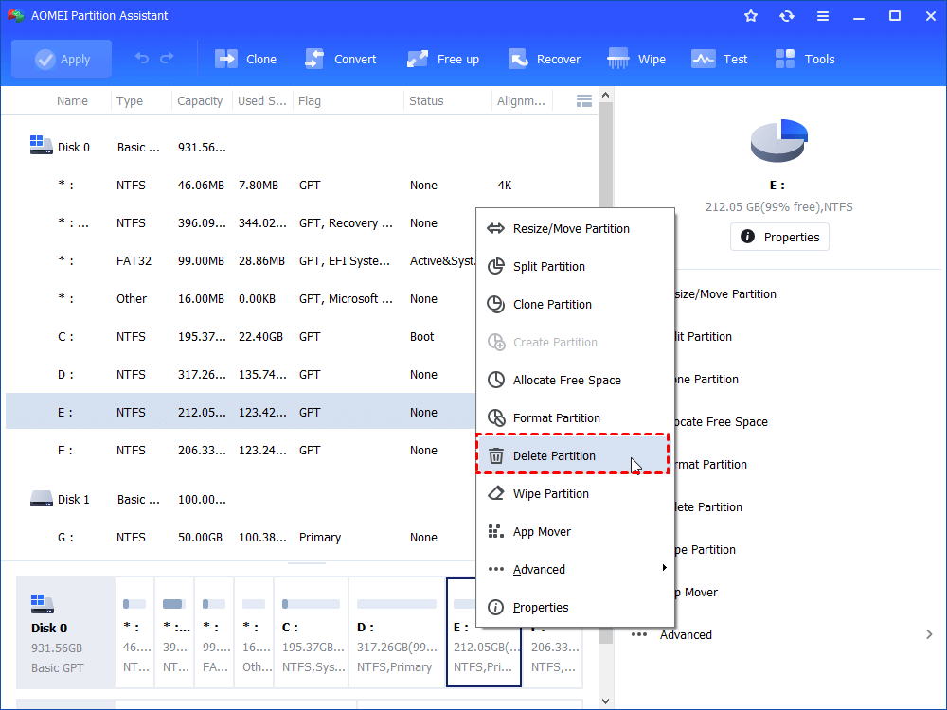Sort by the Alignment column header
This screenshot has width=947, height=710.
tap(523, 101)
